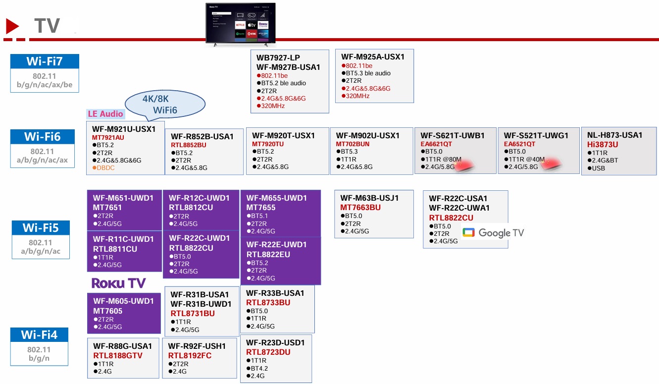Select the WF-R88G-USA1 RTL8188GTV box
Viewport: 659px width, 384px height.
click(x=123, y=358)
